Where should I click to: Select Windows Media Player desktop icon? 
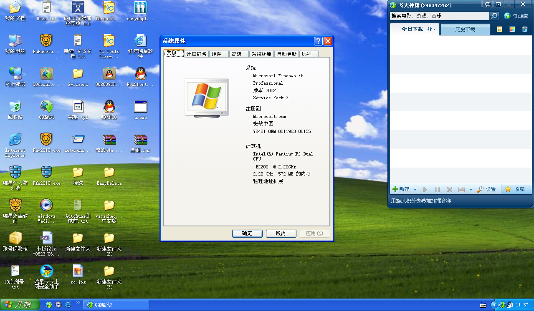point(46,211)
